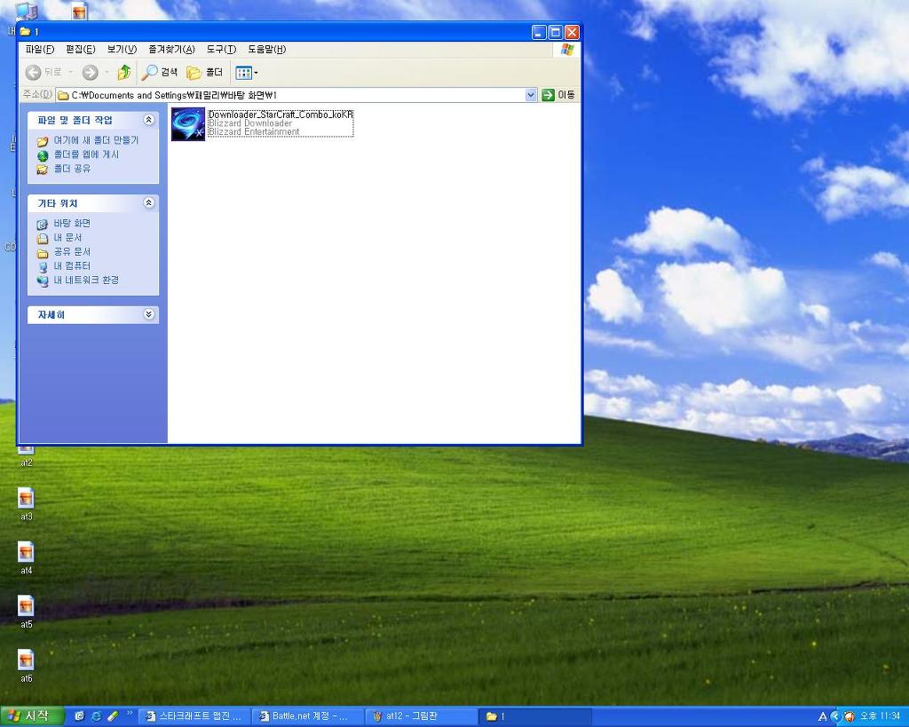Expand the quick launch chevron
This screenshot has width=909, height=727.
pyautogui.click(x=130, y=713)
